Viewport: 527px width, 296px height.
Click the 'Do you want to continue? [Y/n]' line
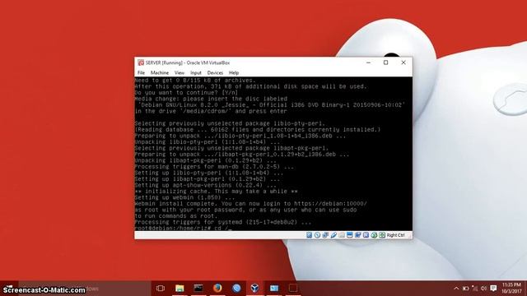click(x=186, y=93)
